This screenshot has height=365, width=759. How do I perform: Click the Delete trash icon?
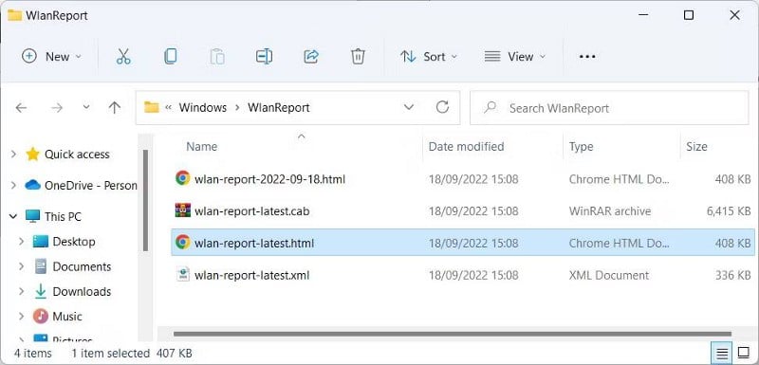pos(358,57)
